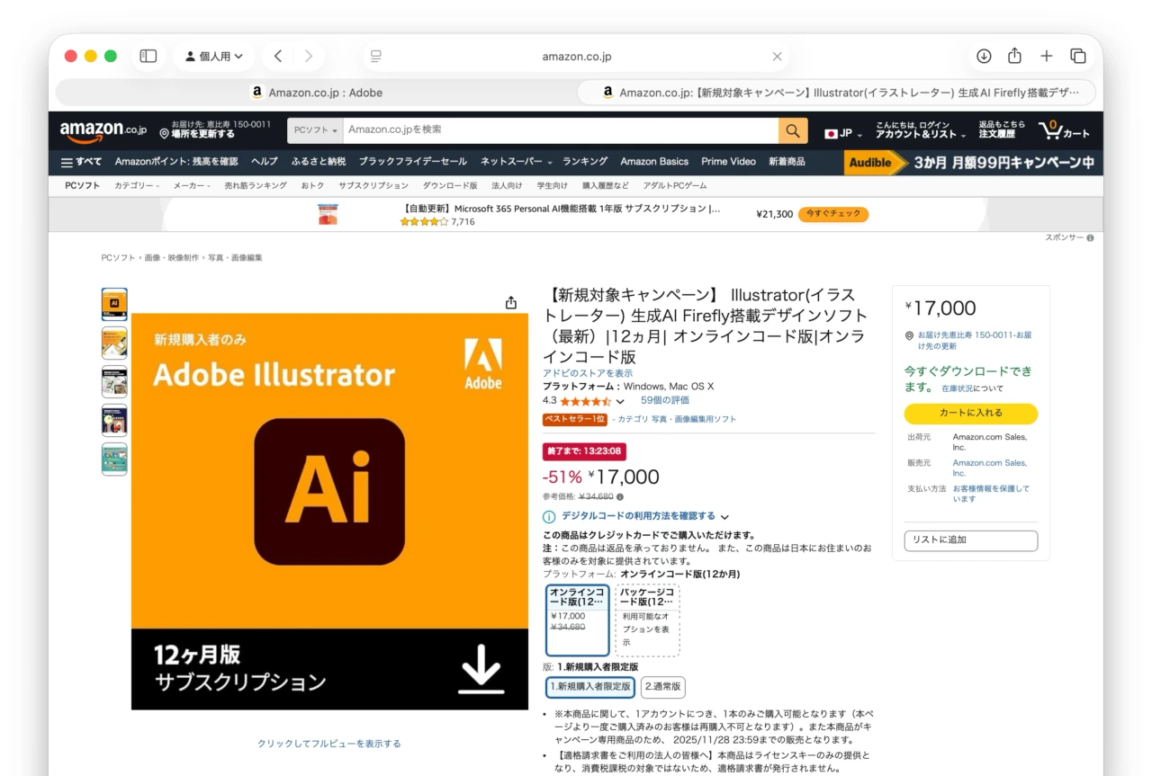Click the share icon above the product title
This screenshot has width=1152, height=776.
(x=510, y=303)
